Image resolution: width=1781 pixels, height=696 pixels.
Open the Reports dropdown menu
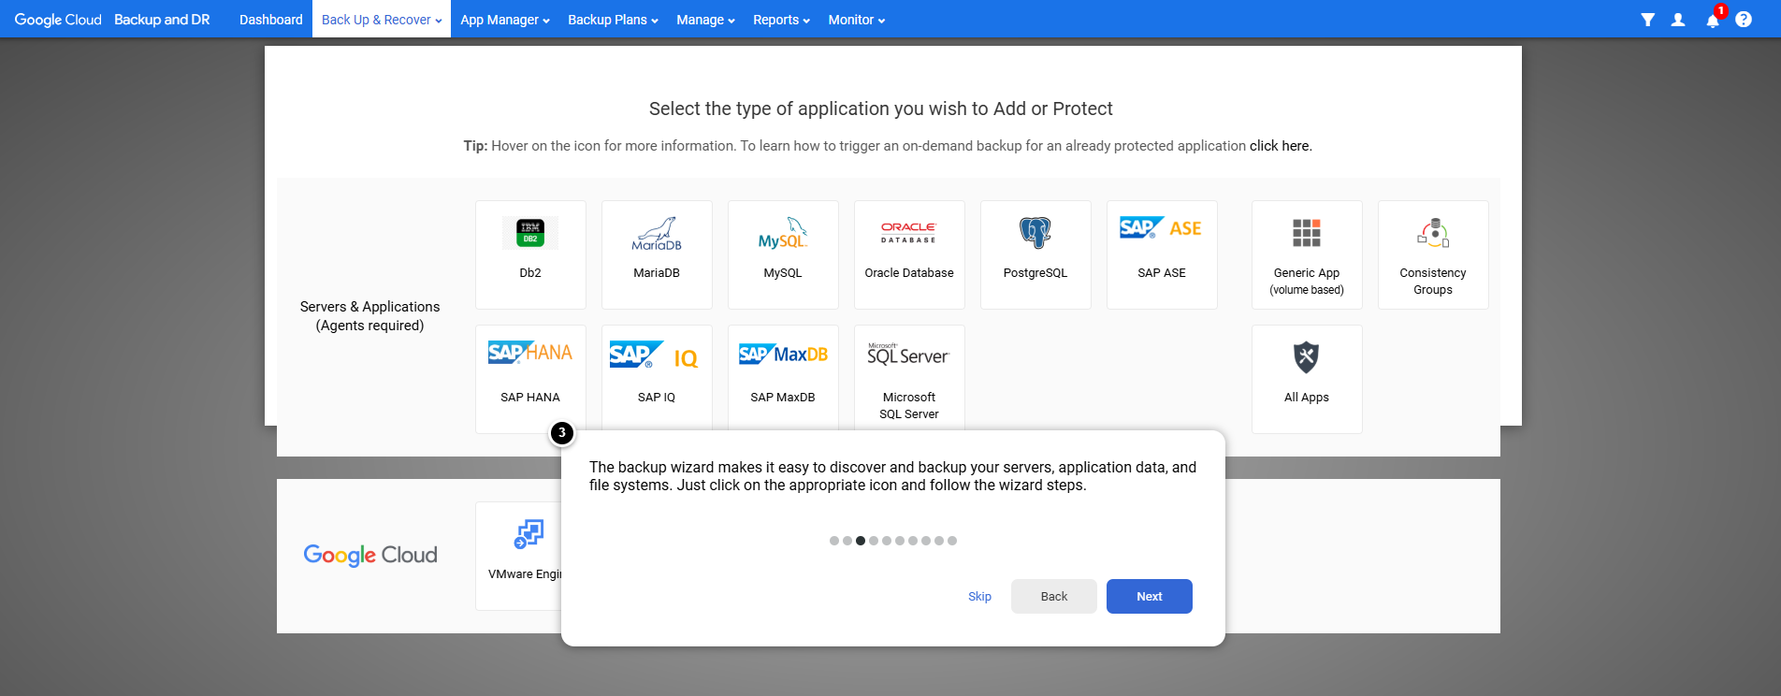782,20
